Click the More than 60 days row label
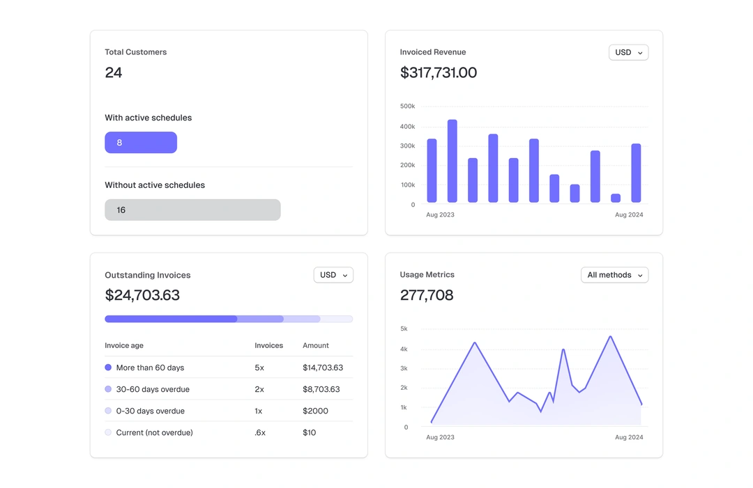753x488 pixels. [x=151, y=368]
